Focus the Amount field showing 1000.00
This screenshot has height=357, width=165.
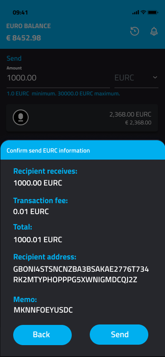(58, 78)
